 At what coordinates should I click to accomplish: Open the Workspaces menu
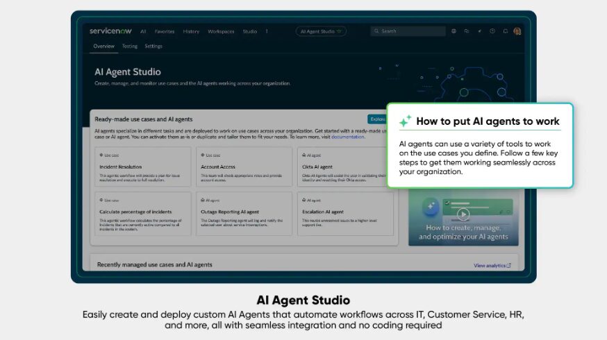[x=221, y=31]
